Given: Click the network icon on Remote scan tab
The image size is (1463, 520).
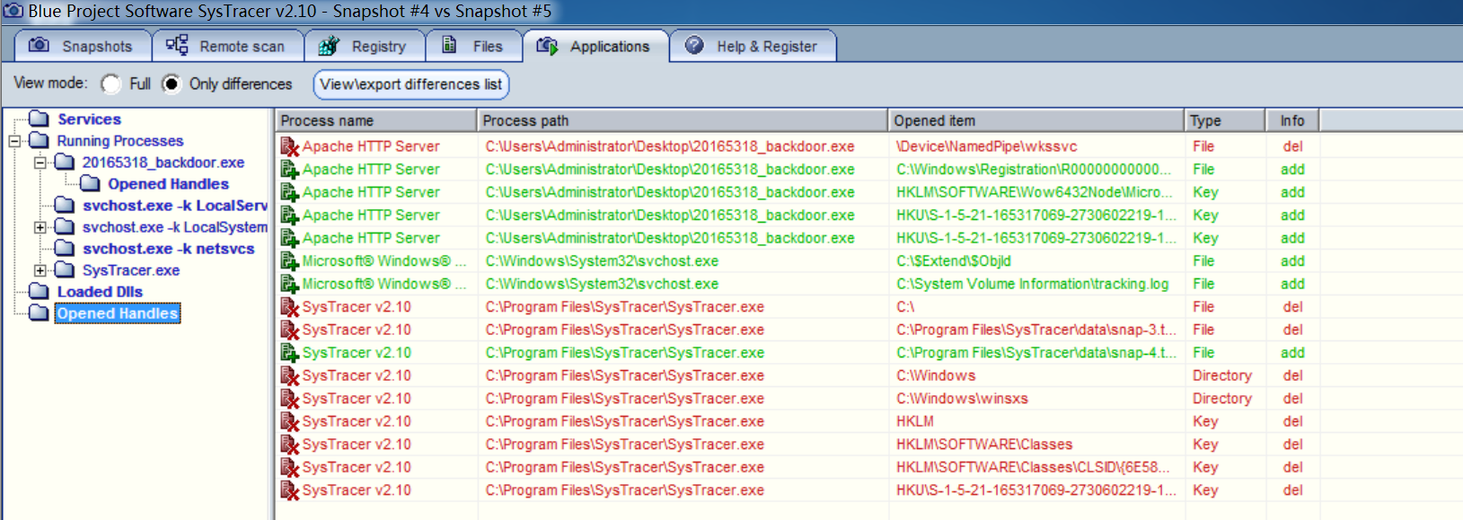Looking at the screenshot, I should coord(177,45).
